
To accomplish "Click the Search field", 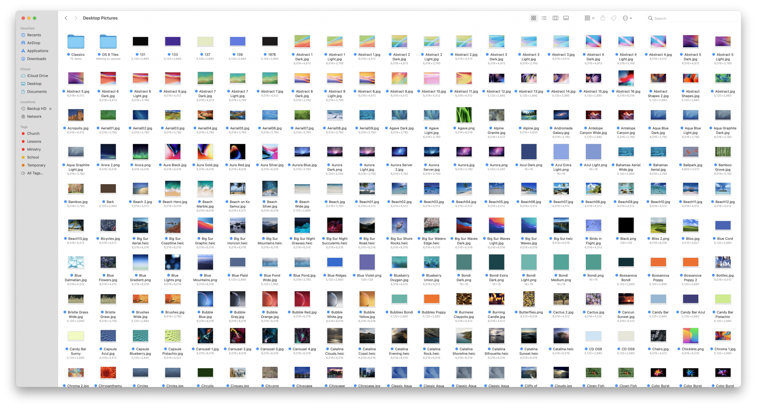I will (x=691, y=18).
